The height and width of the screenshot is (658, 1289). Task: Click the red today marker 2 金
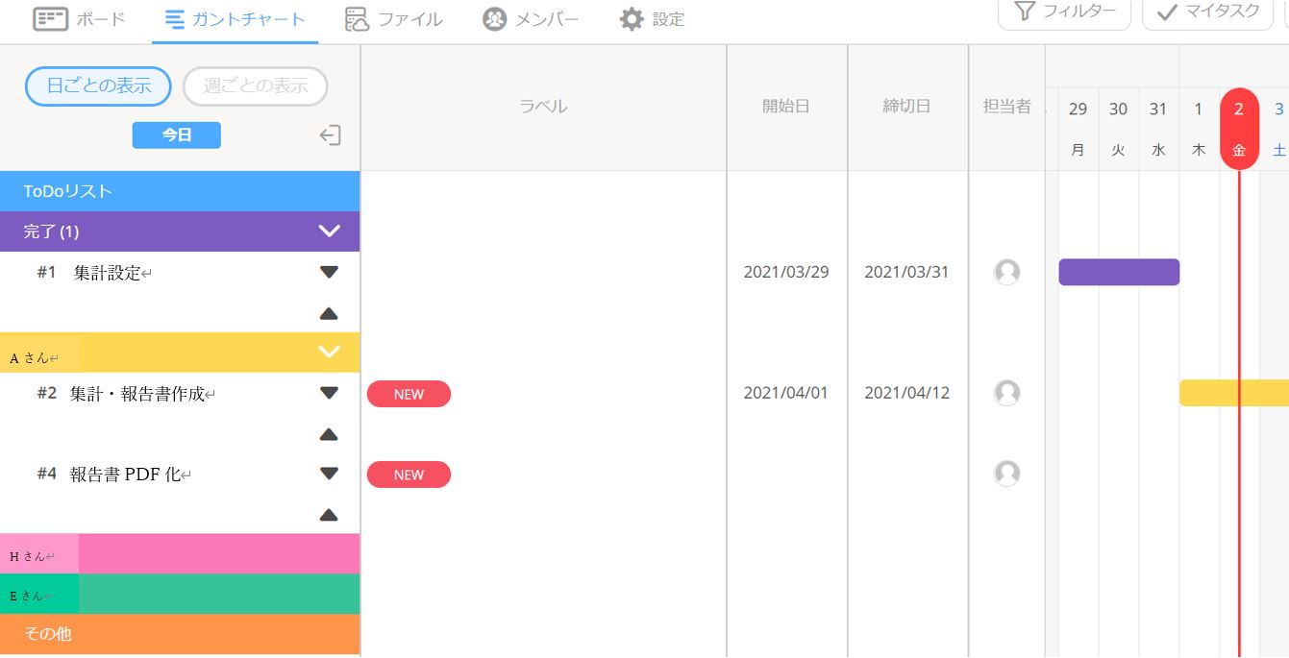point(1239,129)
